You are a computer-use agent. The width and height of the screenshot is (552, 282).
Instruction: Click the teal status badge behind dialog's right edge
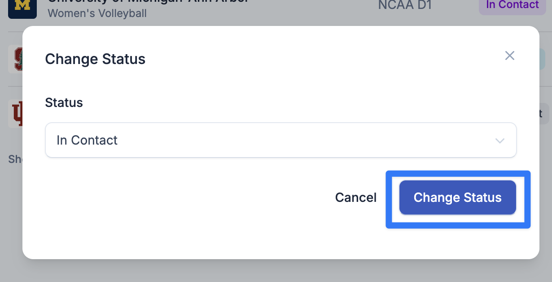[542, 59]
